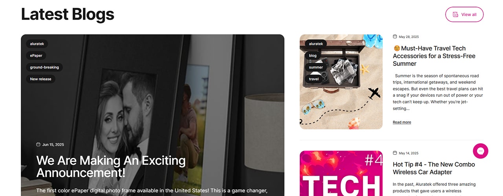Open the pink TECH #4 thumbnail
This screenshot has height=196, width=503.
point(341,173)
